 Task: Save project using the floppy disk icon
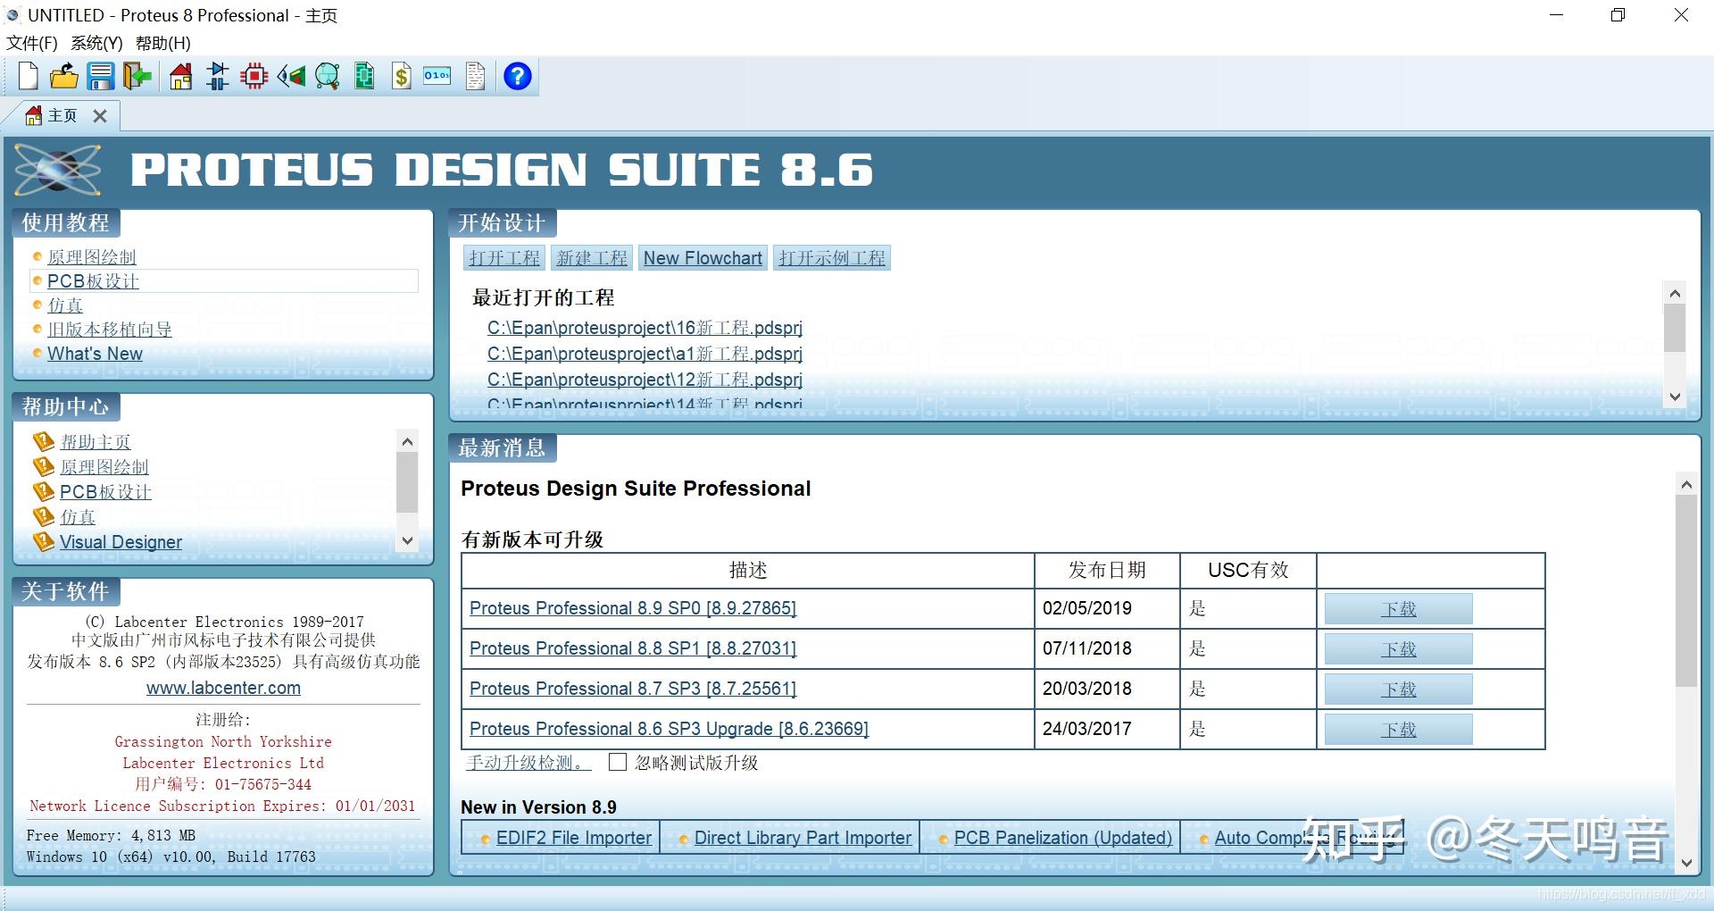(100, 77)
